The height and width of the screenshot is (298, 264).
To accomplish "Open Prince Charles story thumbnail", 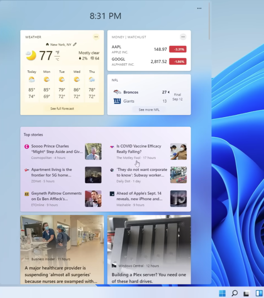I will point(93,152).
